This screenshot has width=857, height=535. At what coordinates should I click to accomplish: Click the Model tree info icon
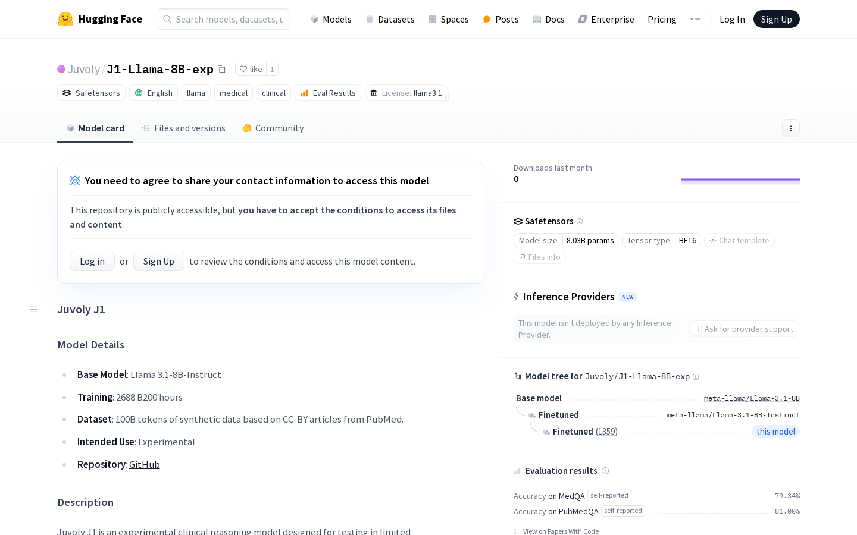[696, 377]
